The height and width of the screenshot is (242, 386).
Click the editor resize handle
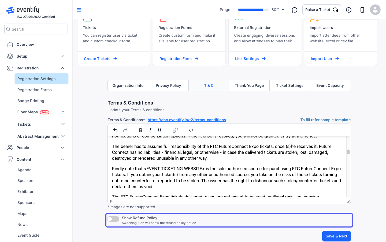348,201
